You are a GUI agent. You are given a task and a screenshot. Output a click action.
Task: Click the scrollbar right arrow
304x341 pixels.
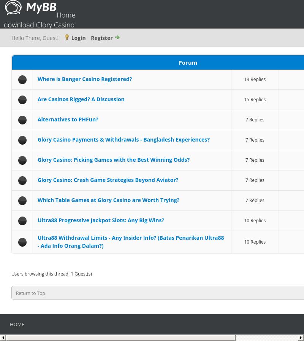tap(301, 338)
